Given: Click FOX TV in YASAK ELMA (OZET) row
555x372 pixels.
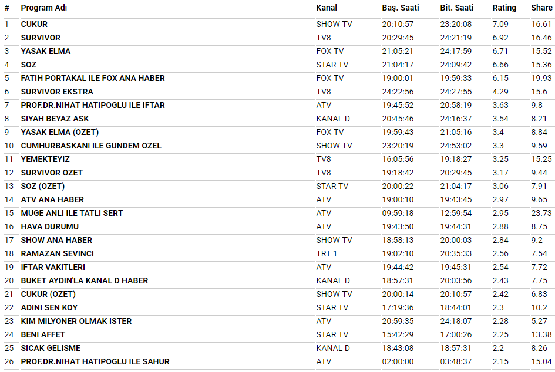Looking at the screenshot, I should 330,132.
